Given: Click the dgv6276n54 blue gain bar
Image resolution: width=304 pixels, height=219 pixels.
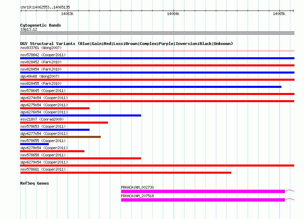Looking at the screenshot, I should (81, 115).
